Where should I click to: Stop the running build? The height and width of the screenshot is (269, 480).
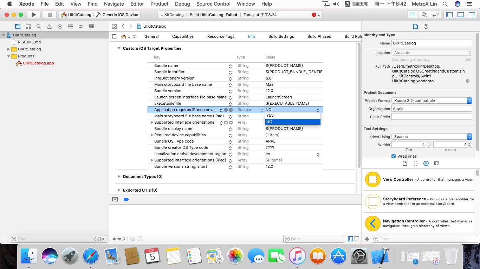(50, 15)
